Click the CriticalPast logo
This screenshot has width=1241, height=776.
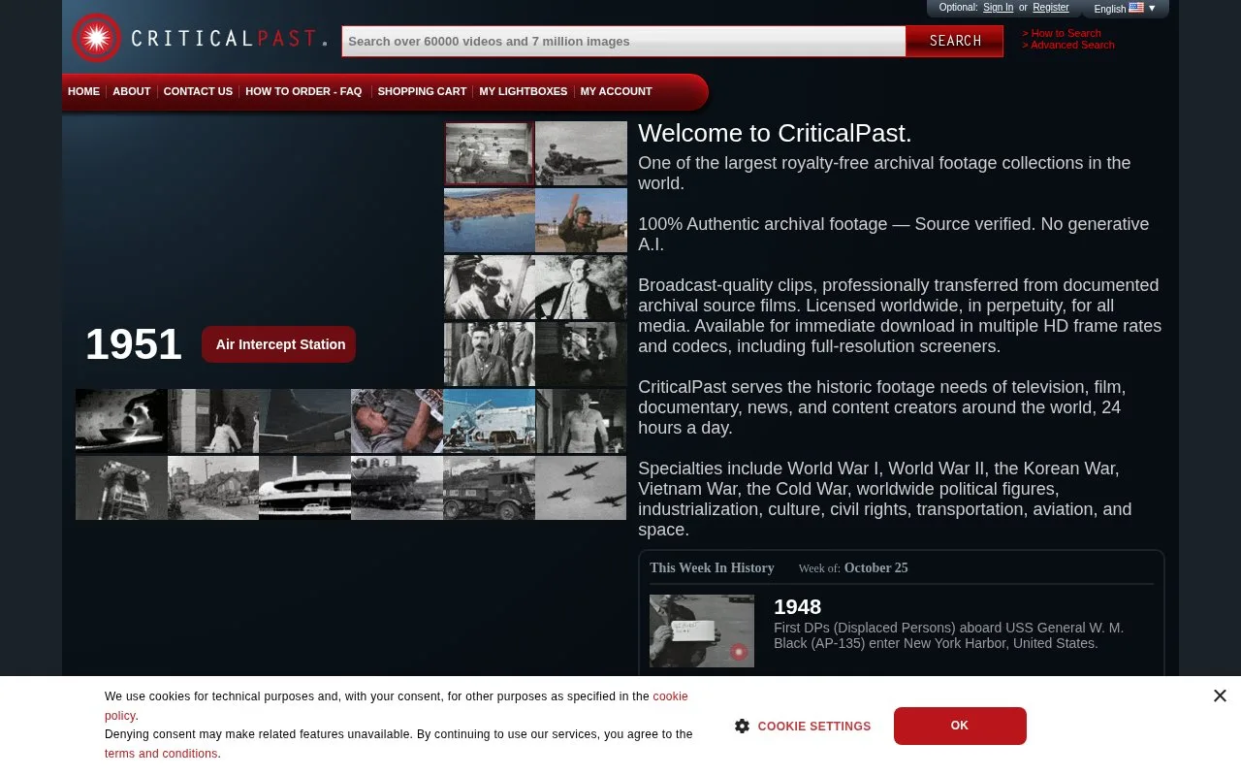tap(199, 39)
